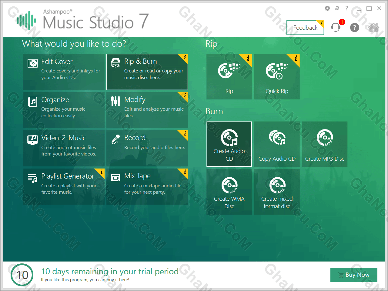The image size is (388, 291).
Task: Click the Rip & Burn drive icon
Action: tap(115, 63)
